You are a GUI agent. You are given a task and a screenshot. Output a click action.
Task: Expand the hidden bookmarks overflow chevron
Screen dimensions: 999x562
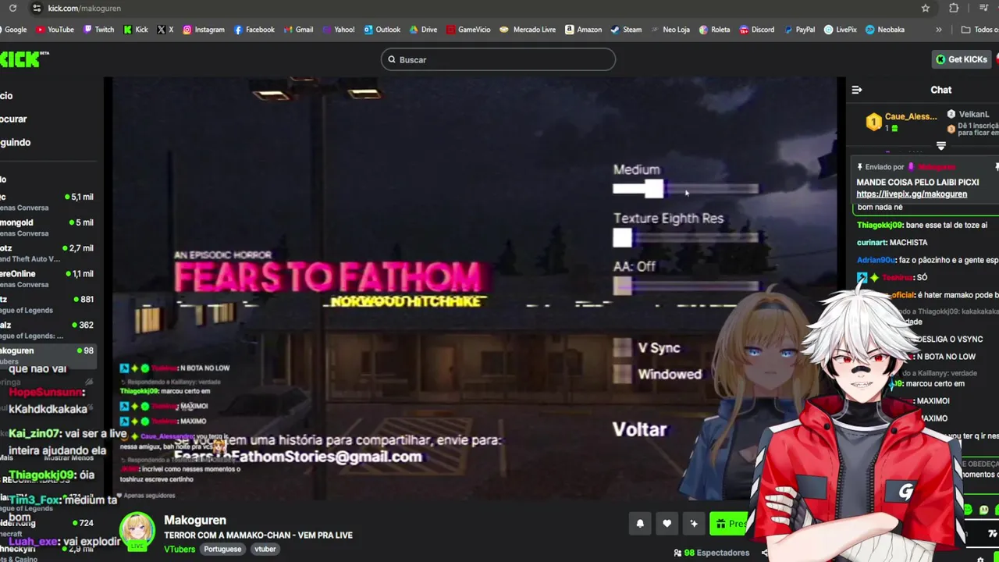point(939,30)
